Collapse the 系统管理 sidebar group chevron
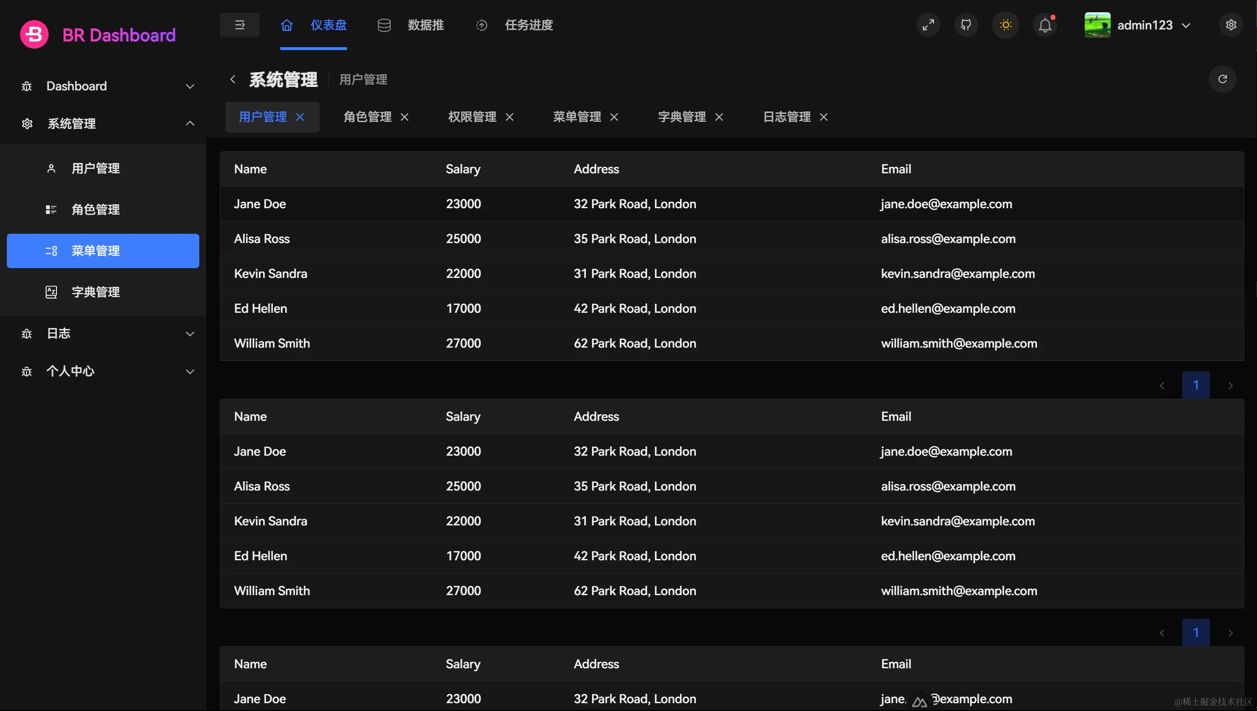The width and height of the screenshot is (1257, 711). 190,123
